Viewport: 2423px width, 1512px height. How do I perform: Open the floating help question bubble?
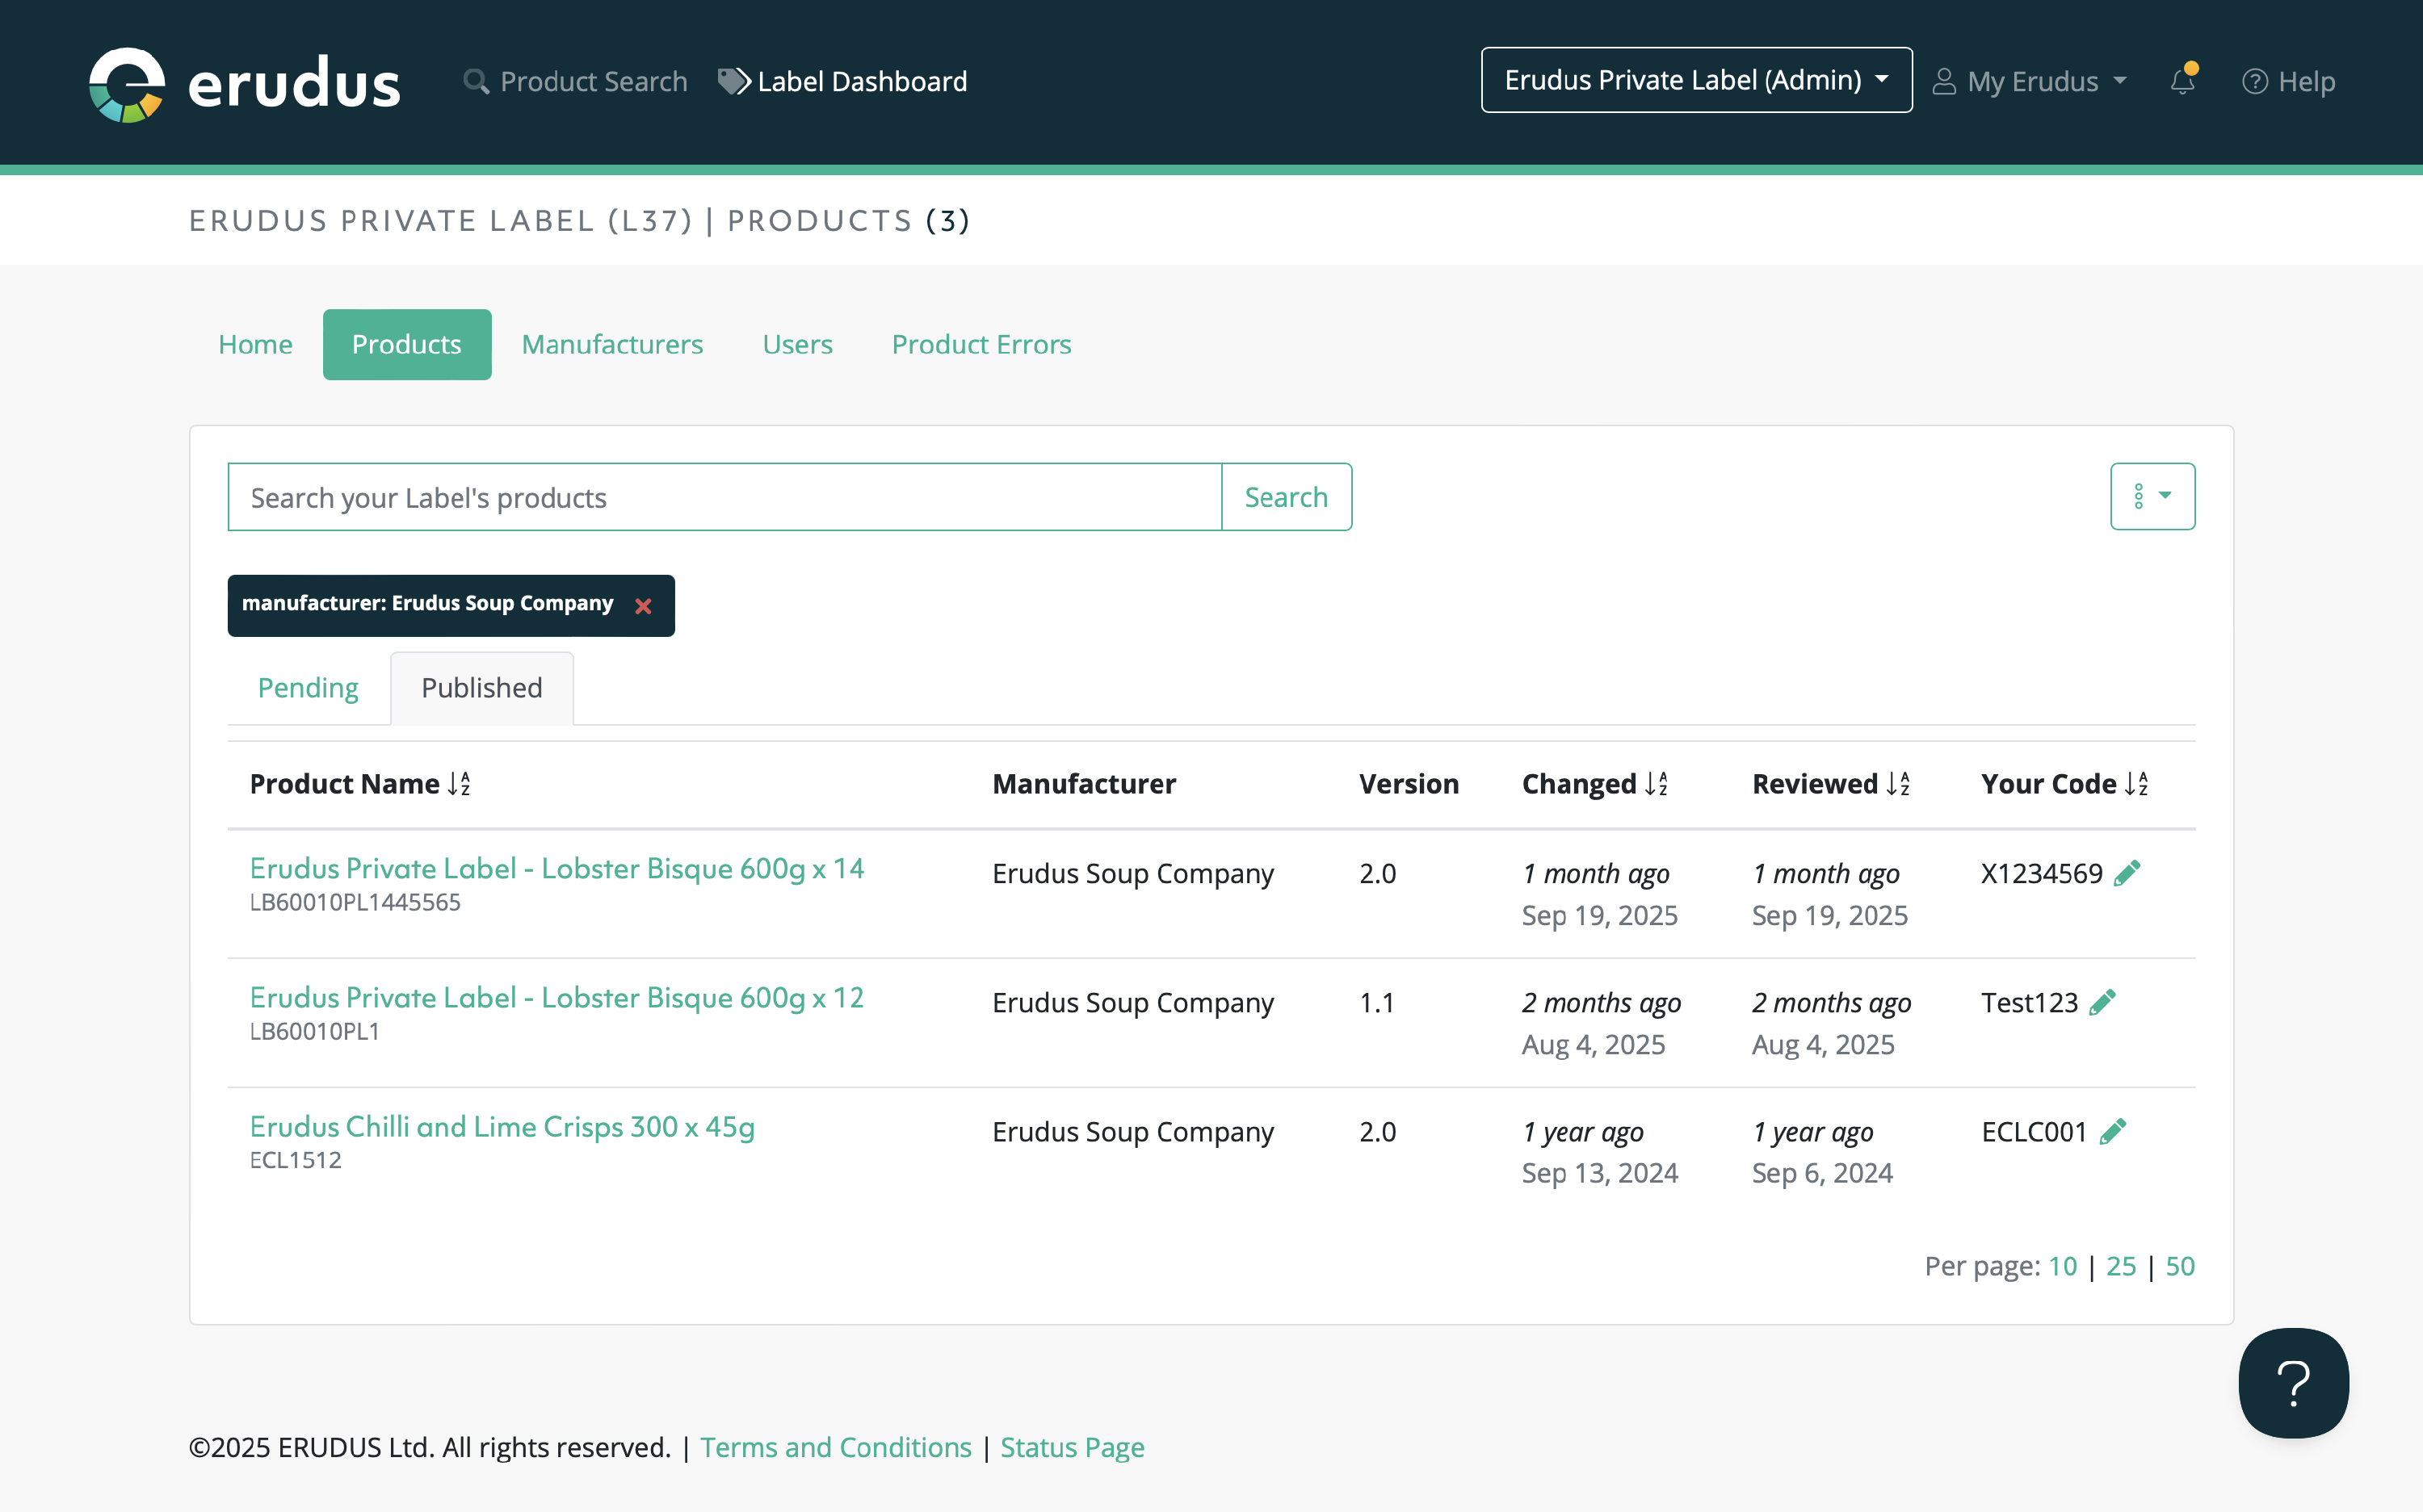click(x=2292, y=1382)
